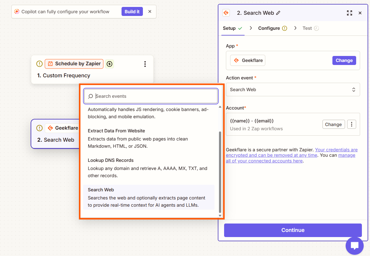The width and height of the screenshot is (370, 256).
Task: Focus the Search events input field
Action: (151, 96)
